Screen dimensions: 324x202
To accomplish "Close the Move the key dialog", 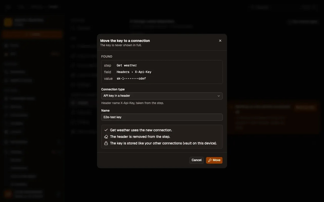I will pyautogui.click(x=220, y=41).
